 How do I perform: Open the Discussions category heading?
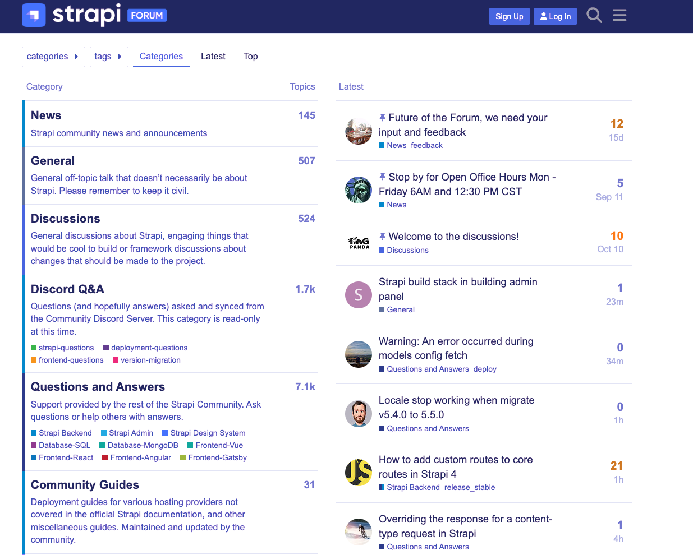66,219
